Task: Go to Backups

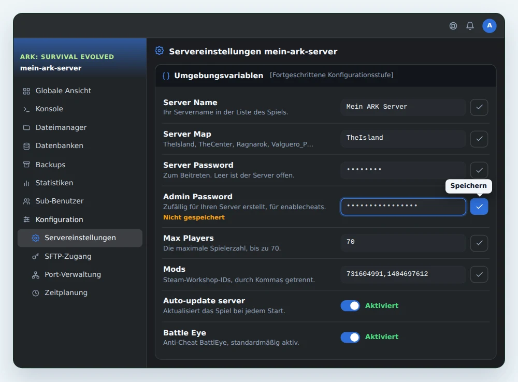Action: pos(80,165)
